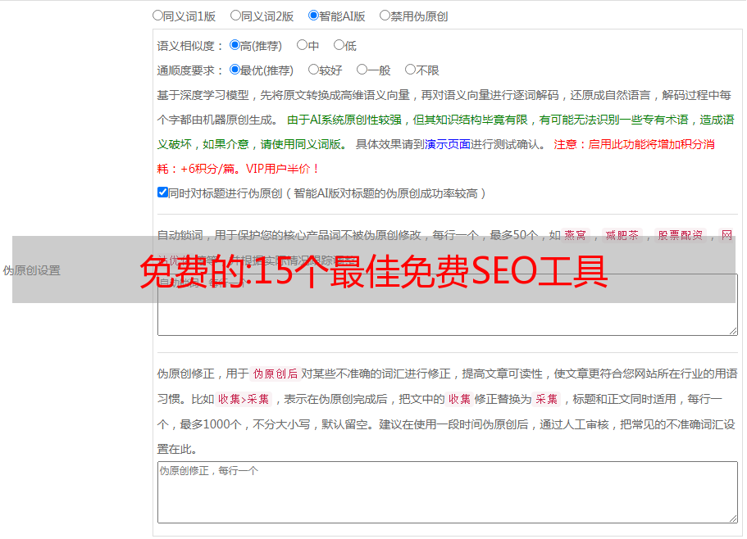Set 通顺度要求 to 最优(推荐)

[235, 70]
